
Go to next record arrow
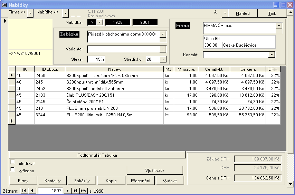point(68,191)
